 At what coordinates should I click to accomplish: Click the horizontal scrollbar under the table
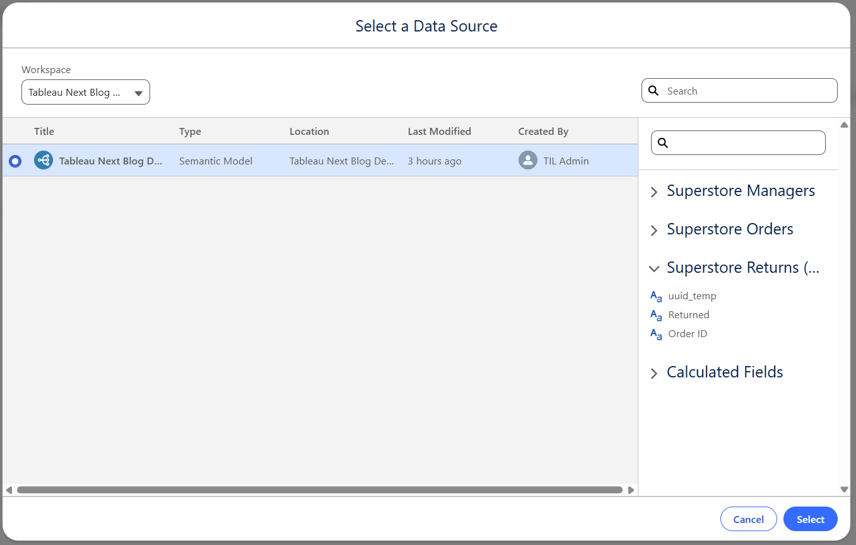click(320, 490)
